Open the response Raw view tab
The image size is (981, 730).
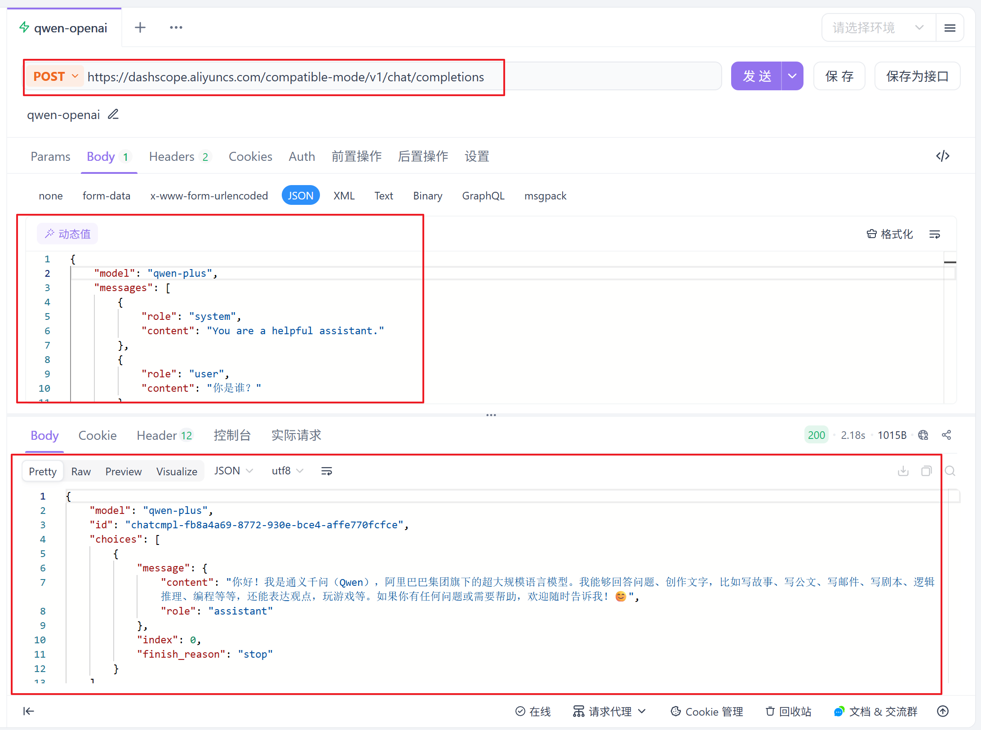pos(81,471)
